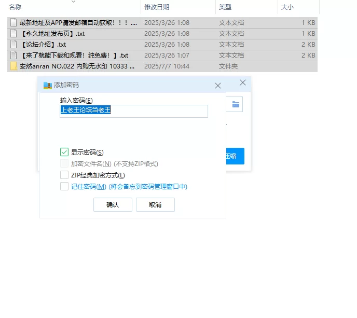Click the blue 压缩 button behind dialog
The image size is (357, 318).
(235, 156)
